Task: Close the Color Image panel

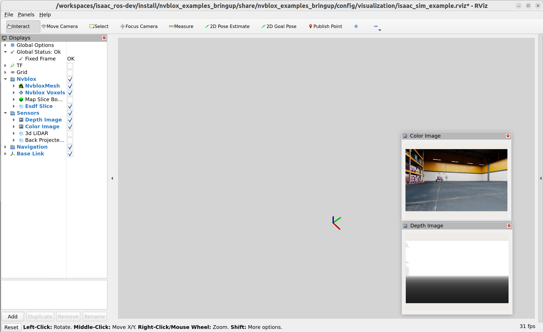Action: click(x=508, y=136)
